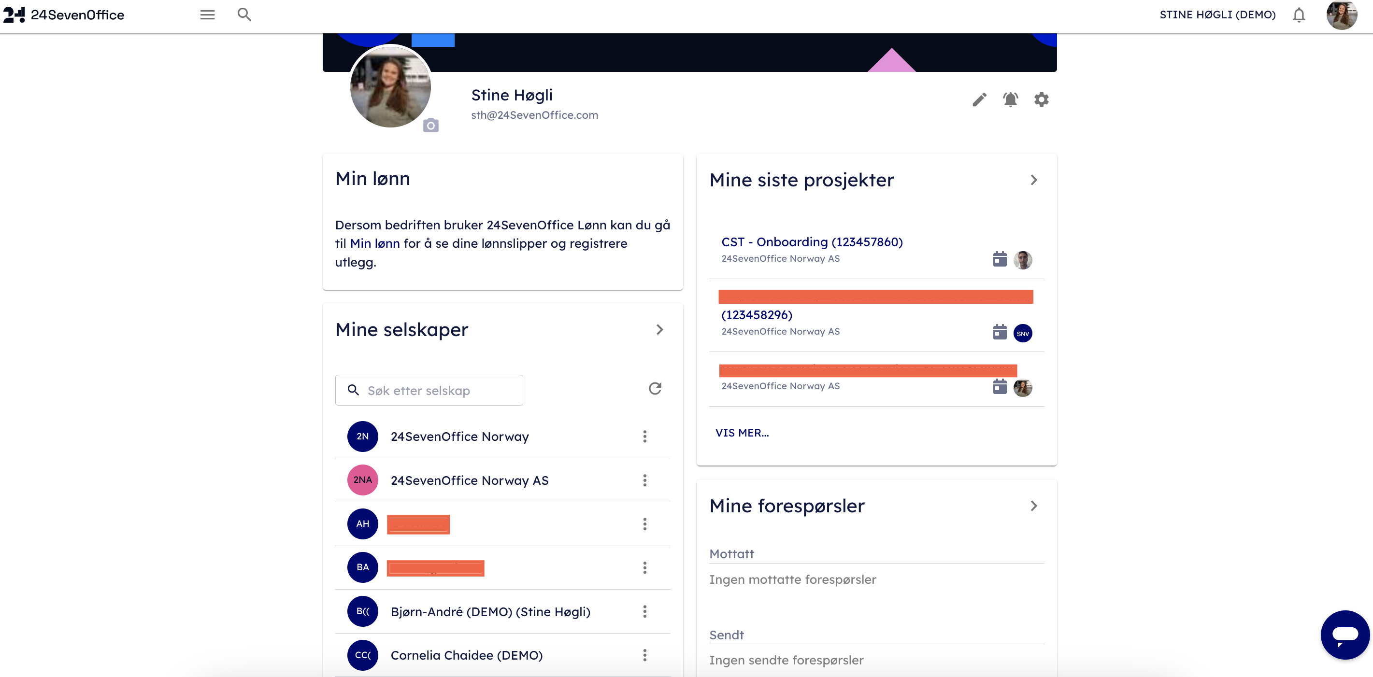Screen dimensions: 1373x677
Task: Click the camera icon to change photo
Action: 430,126
